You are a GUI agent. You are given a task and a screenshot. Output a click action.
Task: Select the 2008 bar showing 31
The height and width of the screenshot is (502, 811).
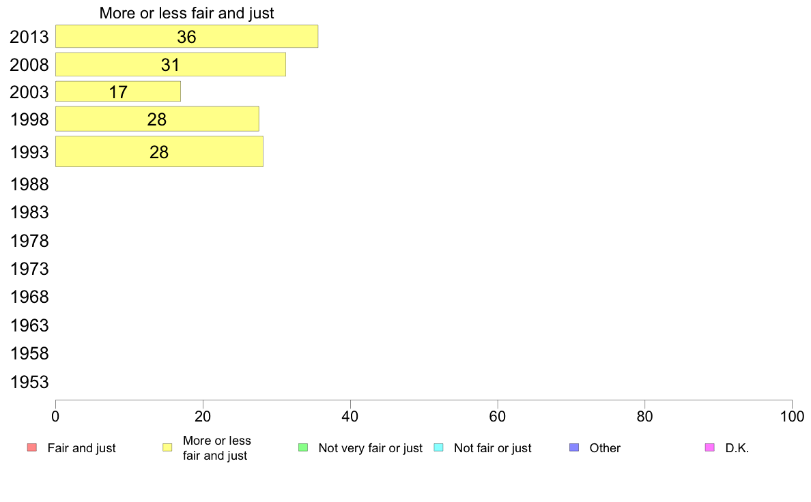pyautogui.click(x=171, y=65)
